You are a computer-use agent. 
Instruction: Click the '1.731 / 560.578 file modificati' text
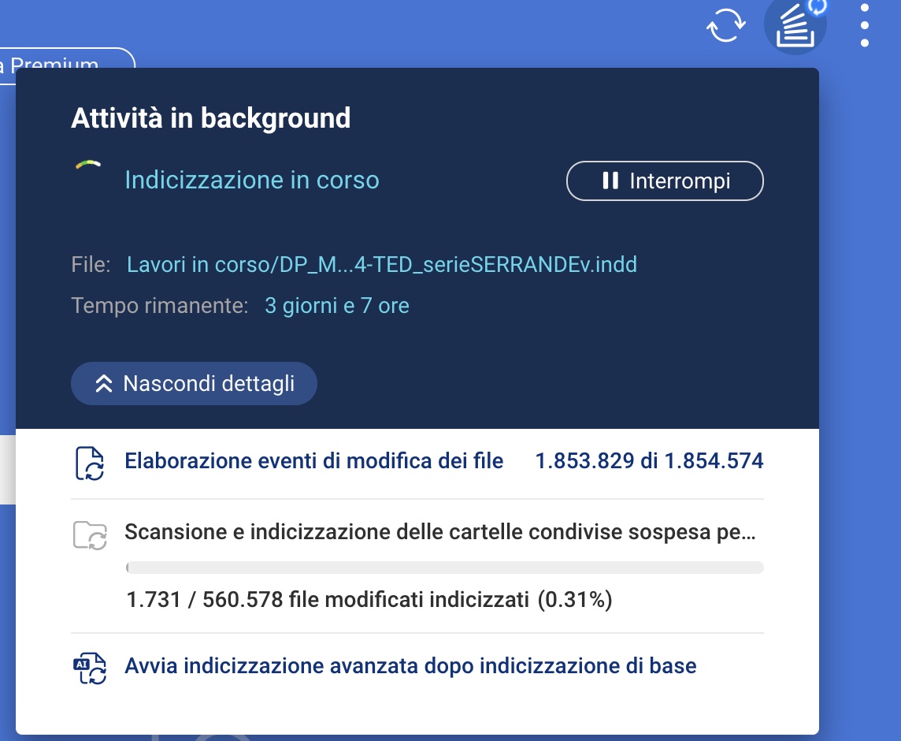pyautogui.click(x=327, y=600)
